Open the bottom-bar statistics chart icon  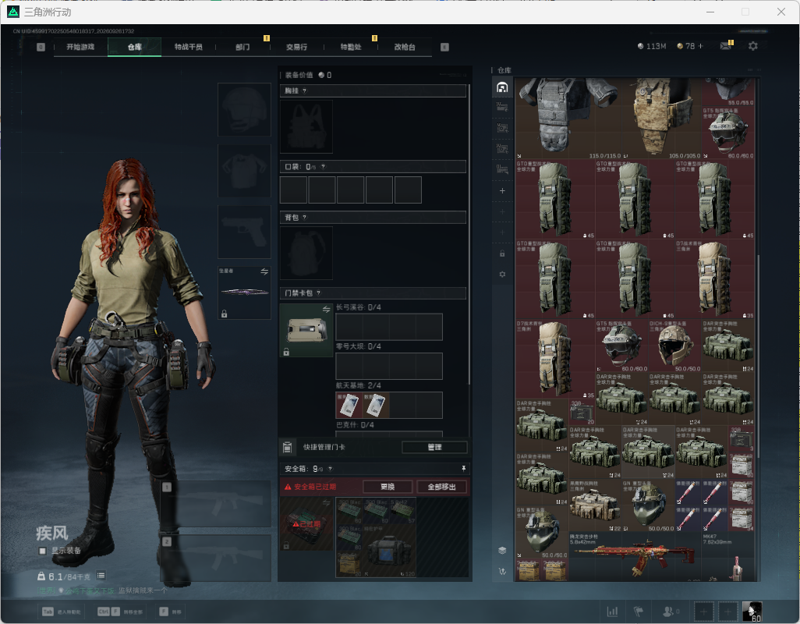[x=612, y=611]
